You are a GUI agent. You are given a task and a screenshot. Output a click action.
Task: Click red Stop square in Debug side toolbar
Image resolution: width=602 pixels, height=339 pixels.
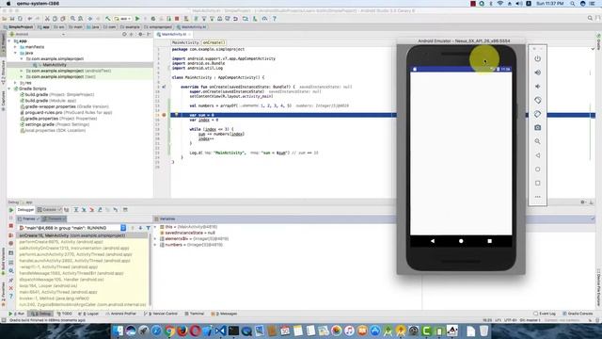pos(11,226)
